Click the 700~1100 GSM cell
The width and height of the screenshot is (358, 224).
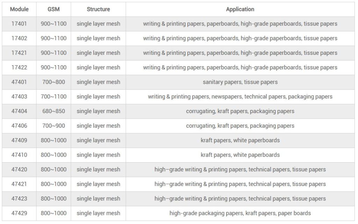(53, 97)
